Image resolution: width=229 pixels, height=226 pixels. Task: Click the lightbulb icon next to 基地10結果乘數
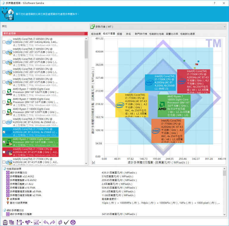(8, 203)
